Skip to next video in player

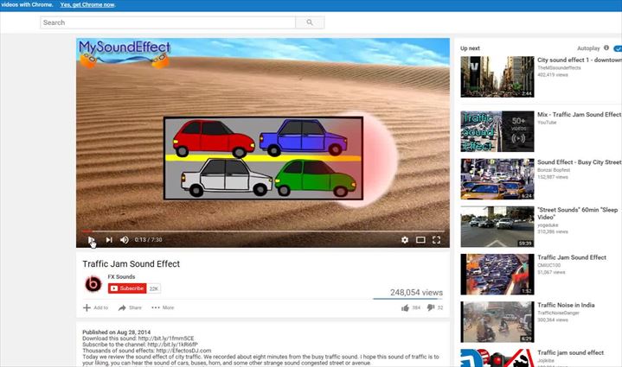pyautogui.click(x=109, y=240)
